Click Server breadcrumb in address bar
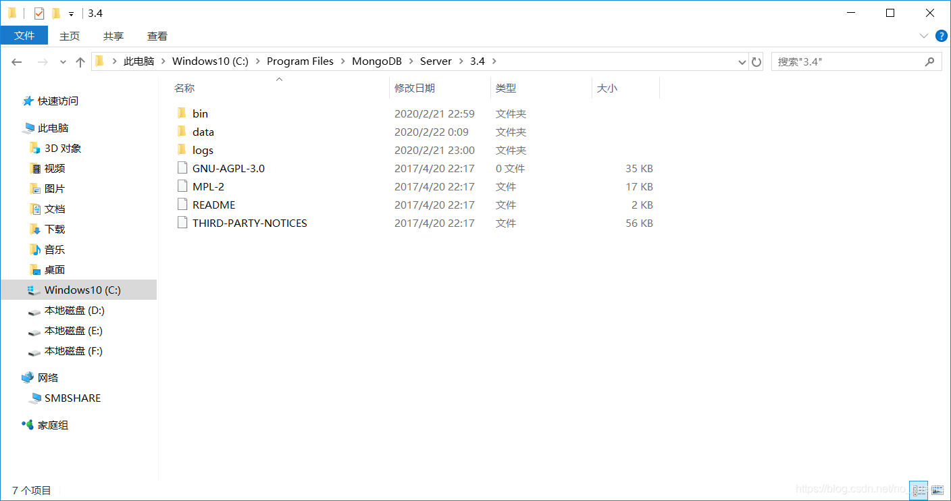Screen dimensions: 951x501 (x=436, y=61)
